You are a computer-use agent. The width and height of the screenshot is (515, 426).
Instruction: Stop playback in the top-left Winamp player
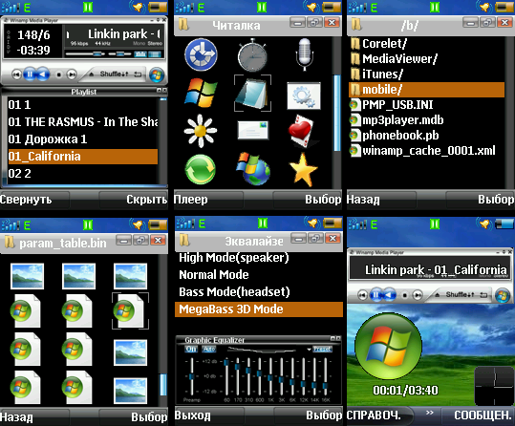coord(59,75)
